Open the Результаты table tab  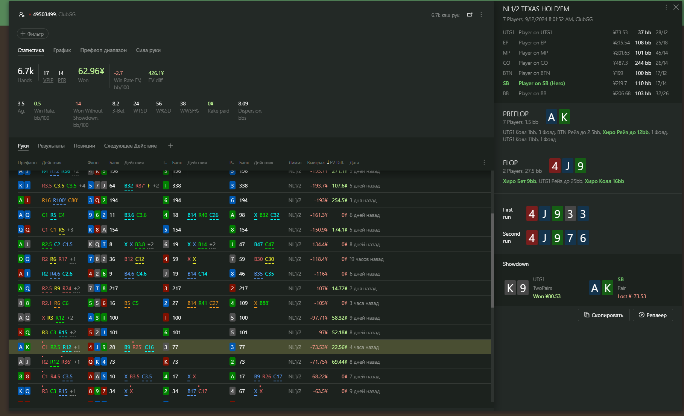51,146
